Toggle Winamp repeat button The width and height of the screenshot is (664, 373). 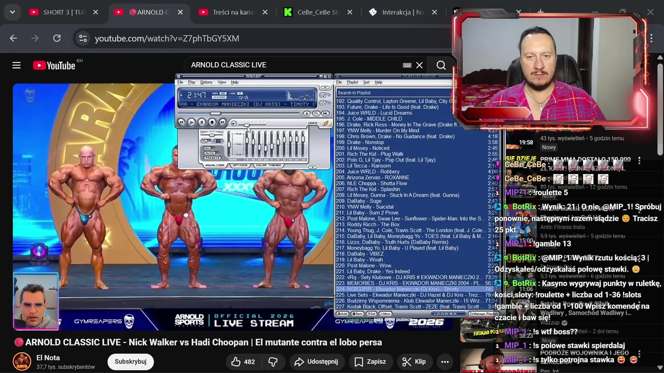coord(323,95)
